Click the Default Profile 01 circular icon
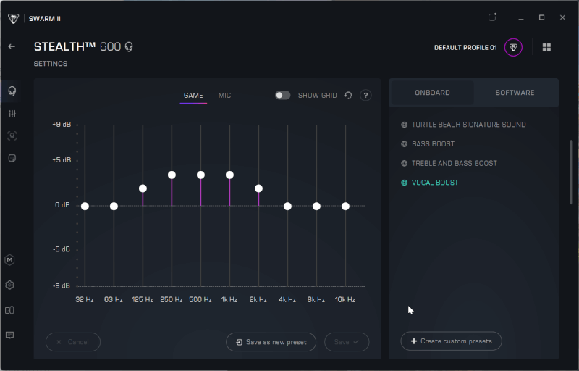Image resolution: width=579 pixels, height=371 pixels. [x=513, y=47]
